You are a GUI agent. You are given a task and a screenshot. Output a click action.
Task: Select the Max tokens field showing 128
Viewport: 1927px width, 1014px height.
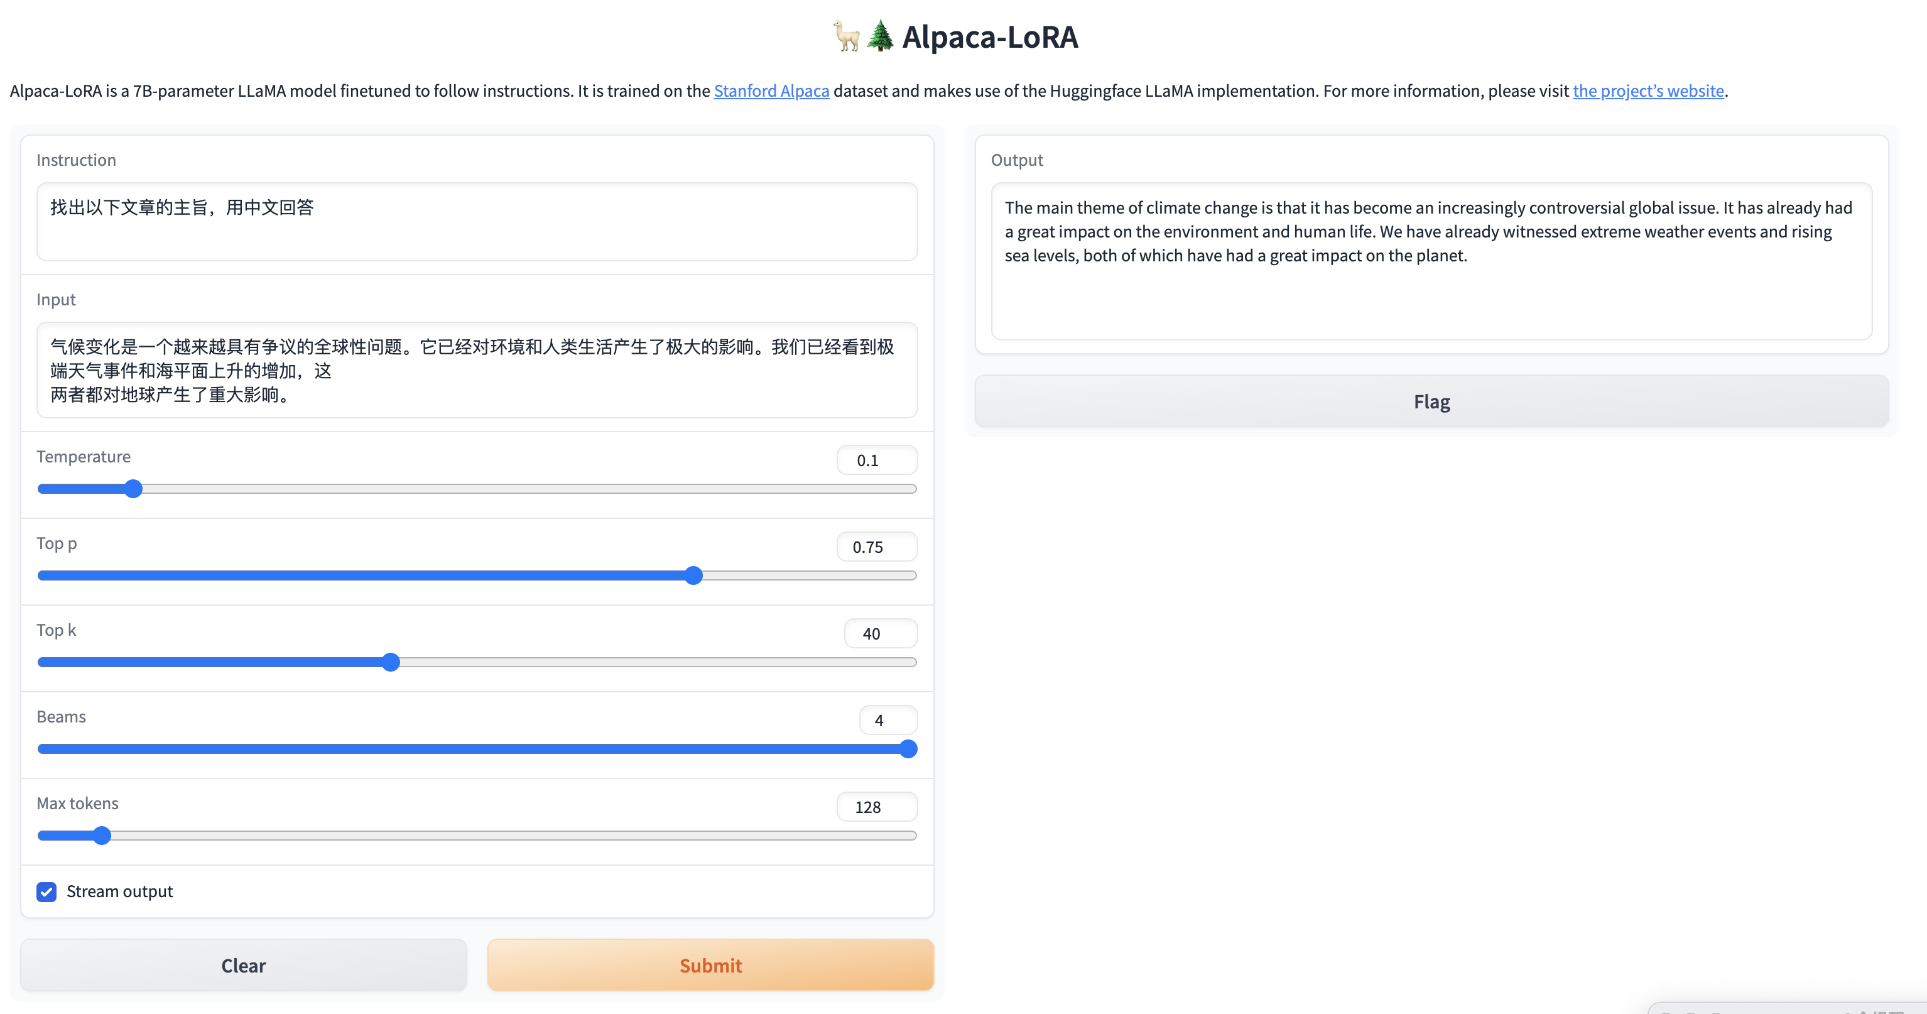[x=876, y=806]
